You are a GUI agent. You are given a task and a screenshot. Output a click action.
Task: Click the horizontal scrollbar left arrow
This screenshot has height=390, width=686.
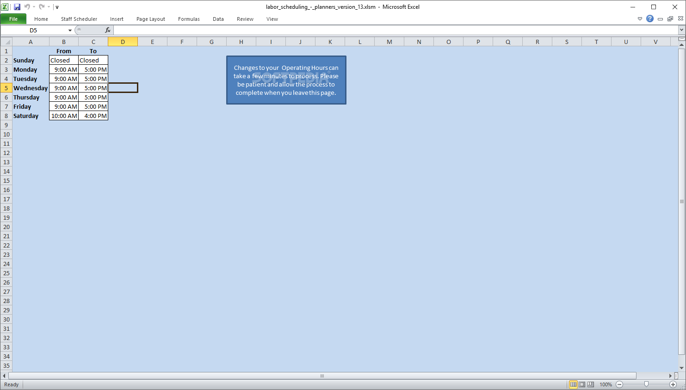click(x=4, y=376)
